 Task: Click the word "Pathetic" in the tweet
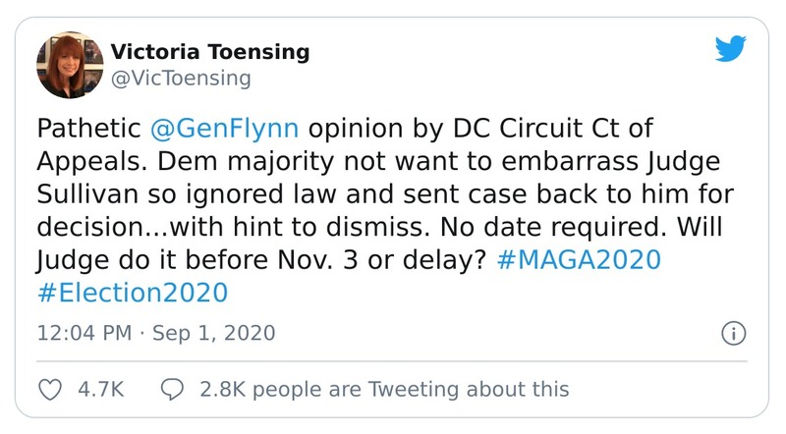[x=86, y=128]
